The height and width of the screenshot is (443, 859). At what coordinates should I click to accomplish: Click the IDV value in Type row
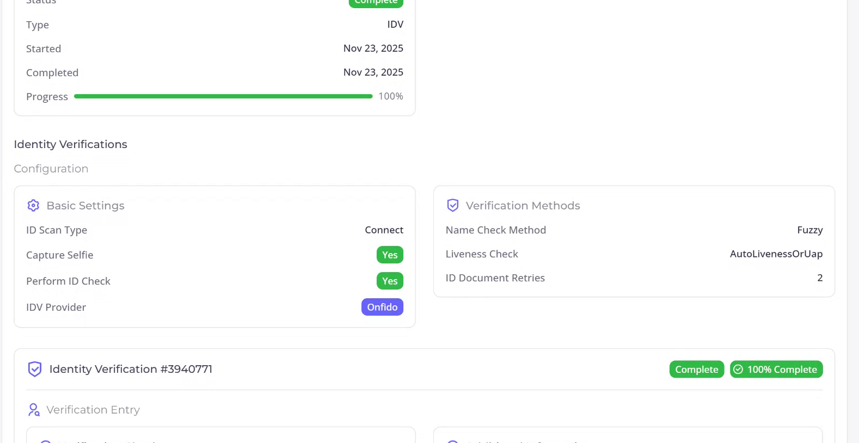coord(395,24)
